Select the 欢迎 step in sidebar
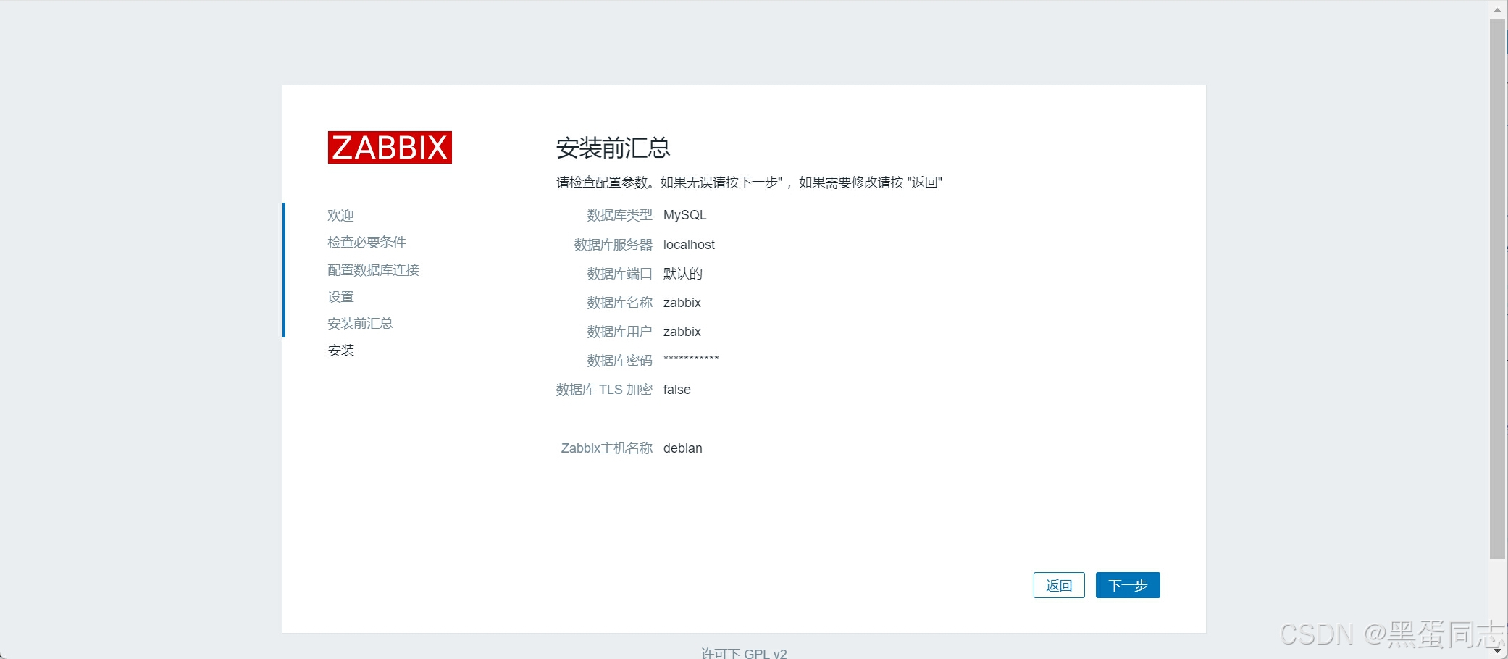Image resolution: width=1508 pixels, height=659 pixels. click(340, 215)
